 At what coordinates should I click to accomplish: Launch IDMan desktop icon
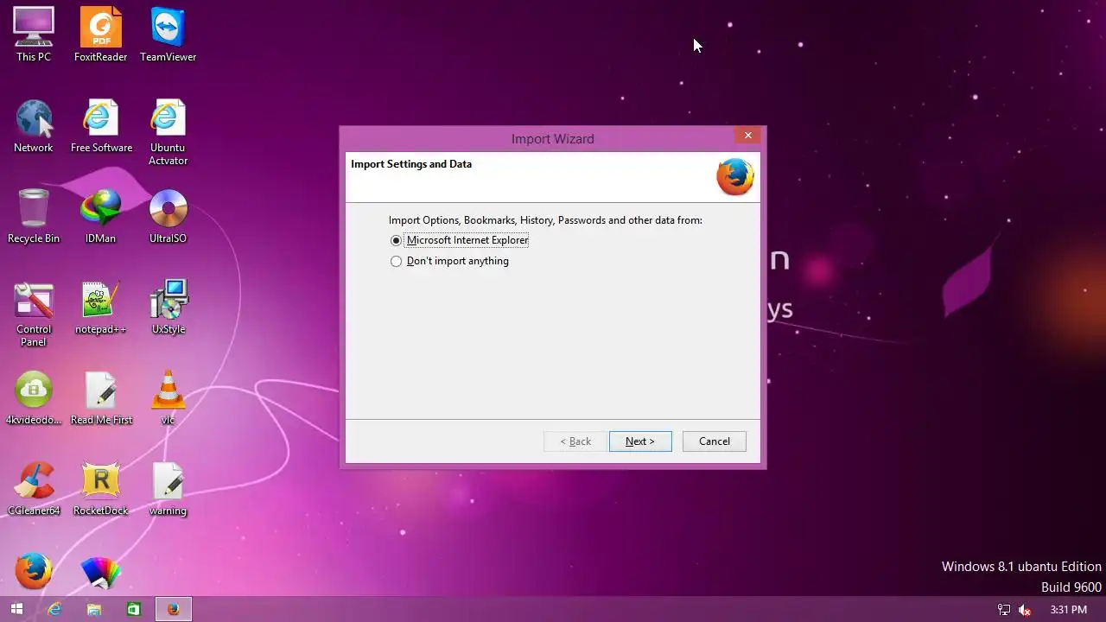click(100, 216)
